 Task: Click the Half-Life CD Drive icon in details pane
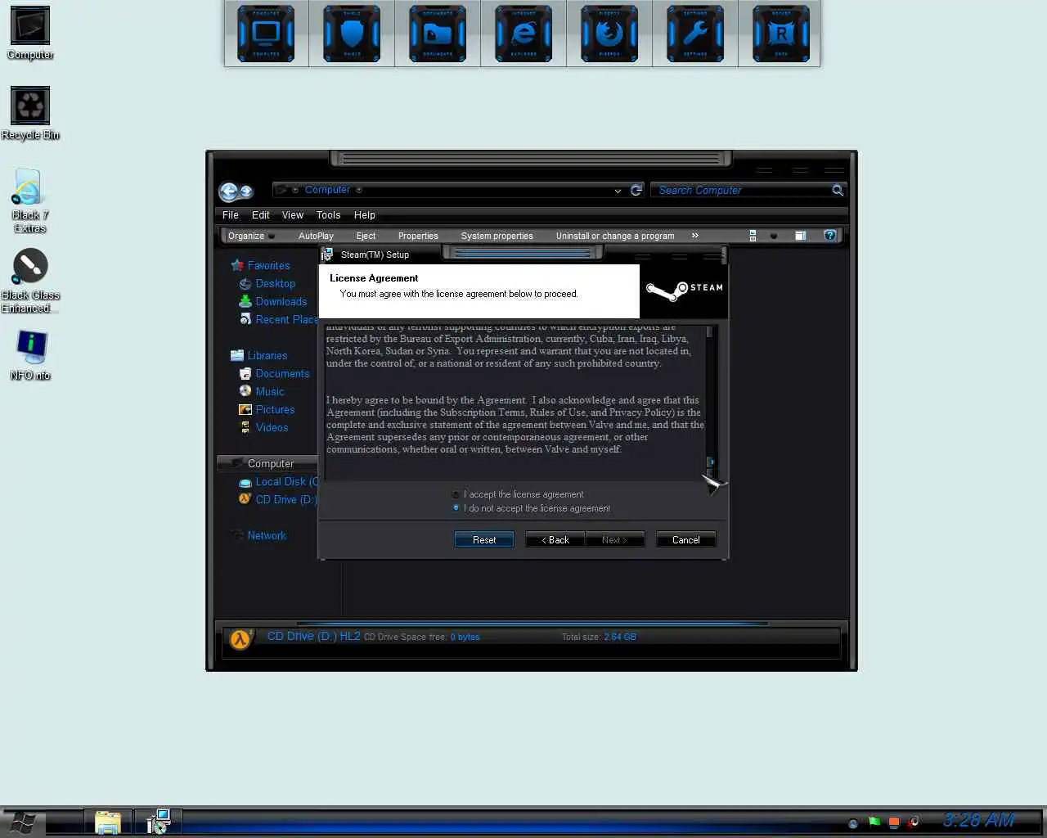(240, 639)
